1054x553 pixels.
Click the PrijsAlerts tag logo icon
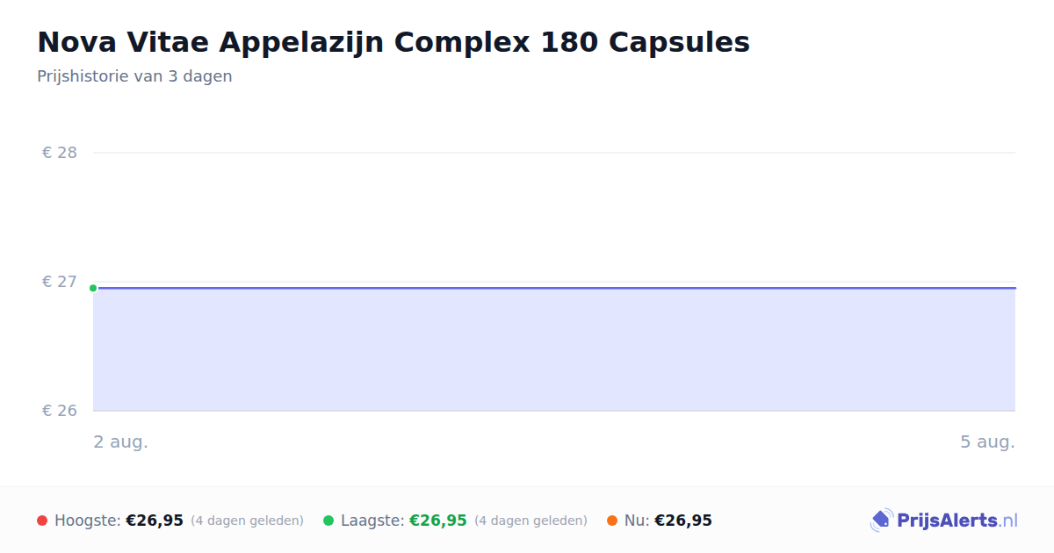point(881,521)
